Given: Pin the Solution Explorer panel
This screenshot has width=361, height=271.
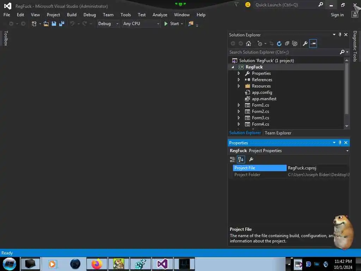Looking at the screenshot, I should point(340,35).
